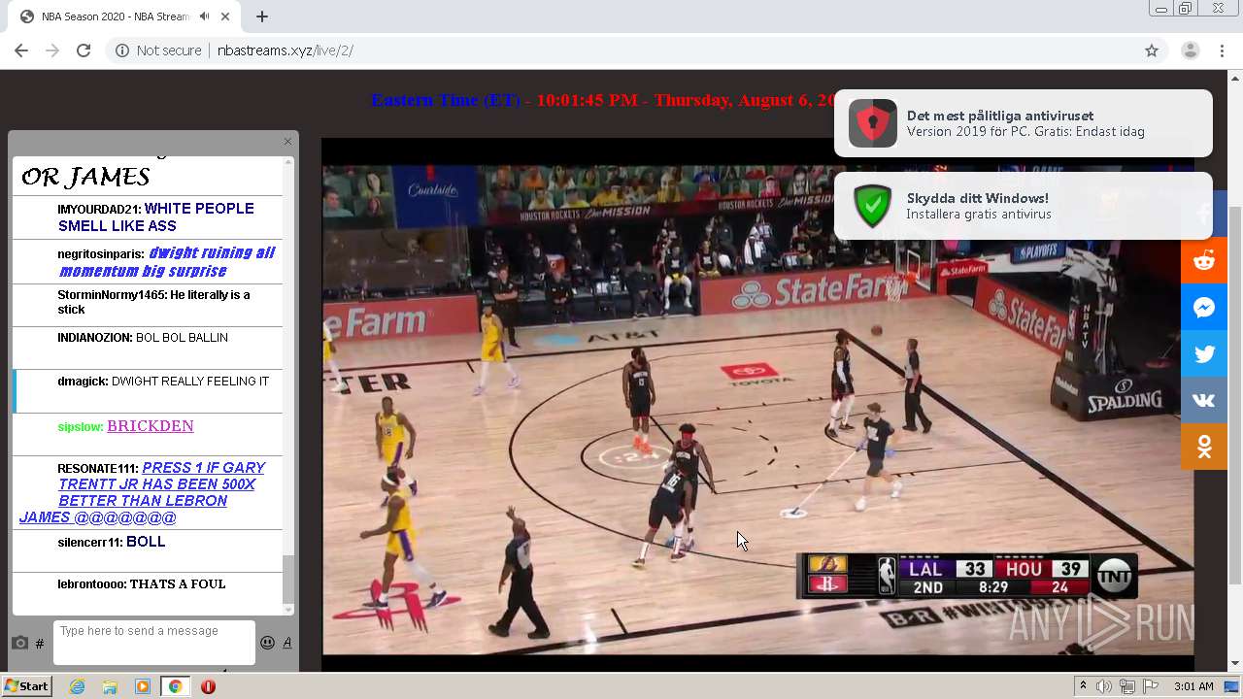Open the system volume control
1243x699 pixels.
coord(1104,686)
